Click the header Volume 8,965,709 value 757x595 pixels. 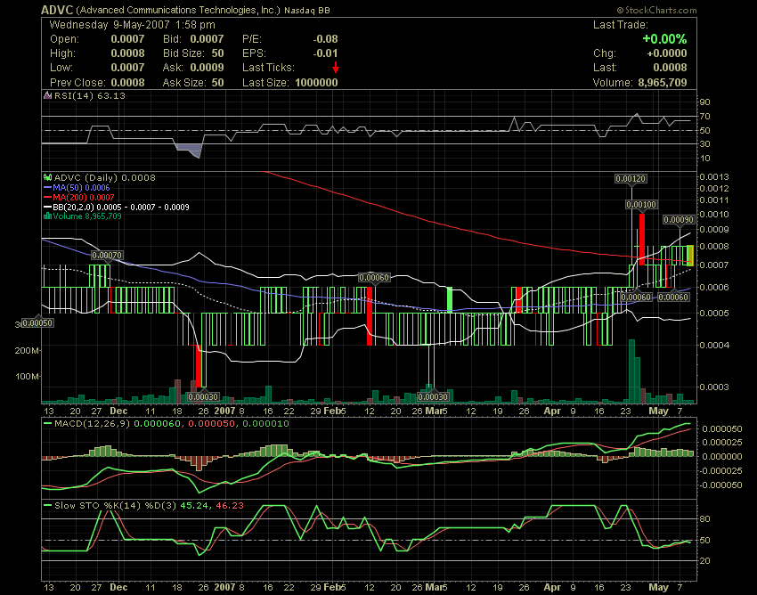pyautogui.click(x=663, y=83)
